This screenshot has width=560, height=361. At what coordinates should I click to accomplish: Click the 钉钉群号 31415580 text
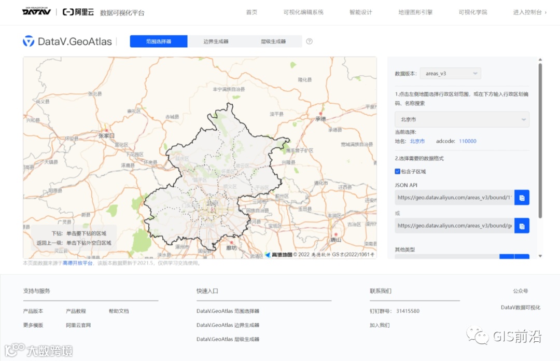point(395,311)
